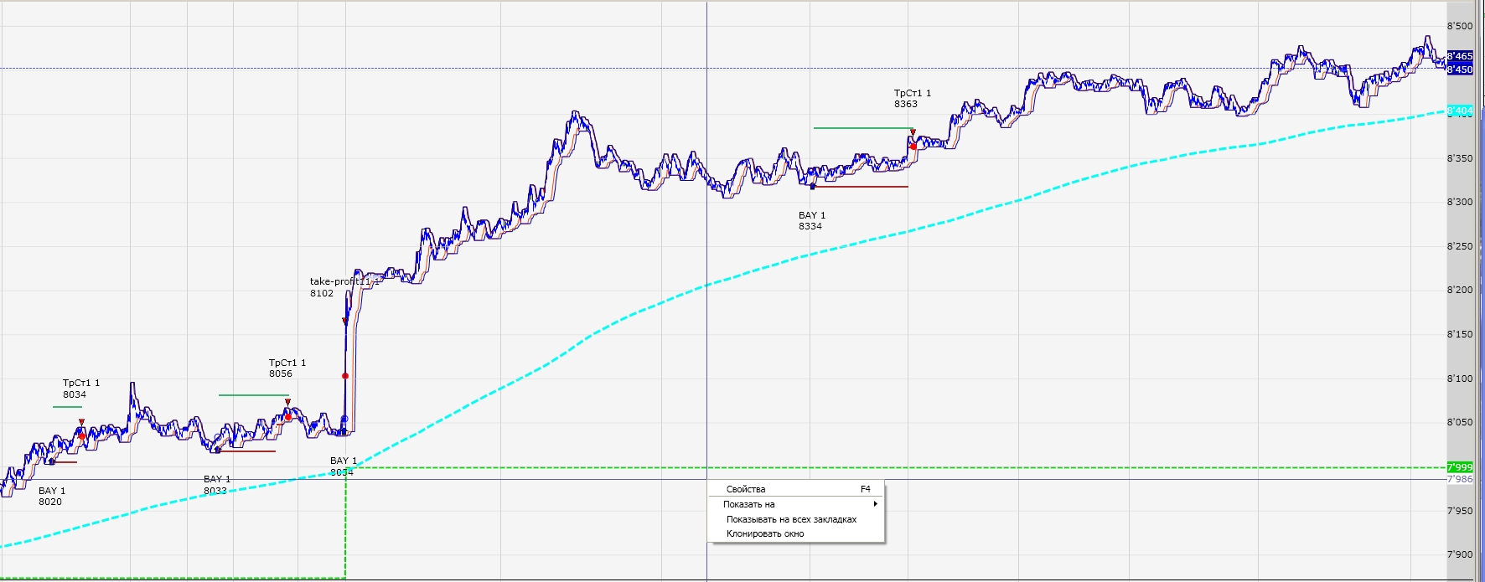Click the F4 shortcut text in the menu
The image size is (1485, 582).
(x=866, y=489)
